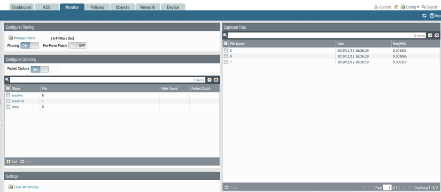
Task: Apply filter arrow in Configure Capturing
Action: [209, 80]
